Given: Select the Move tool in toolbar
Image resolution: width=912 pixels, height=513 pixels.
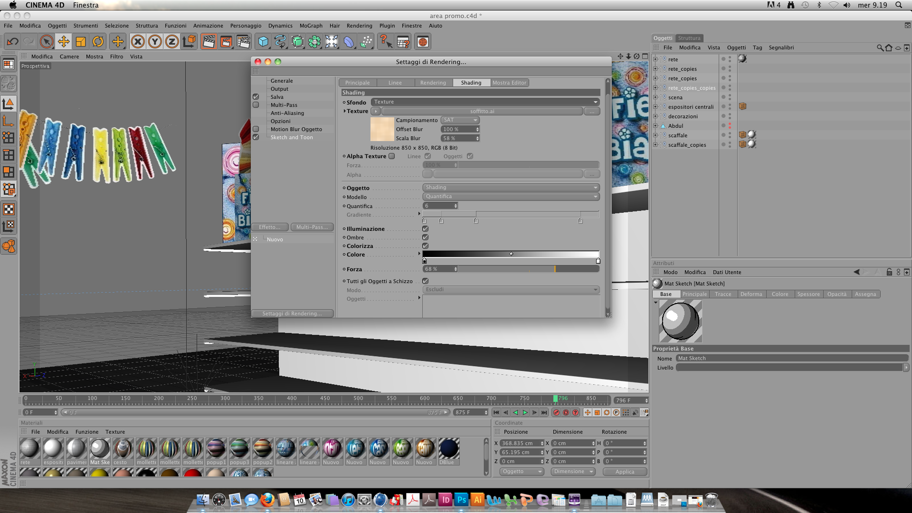Looking at the screenshot, I should [63, 42].
